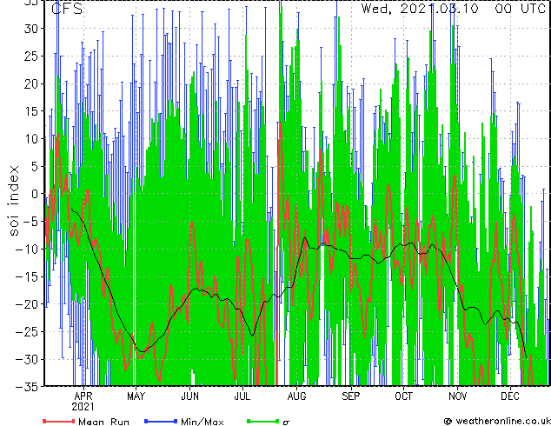Click the APR month axis label
Screen dimensions: 551x426
[x=83, y=396]
